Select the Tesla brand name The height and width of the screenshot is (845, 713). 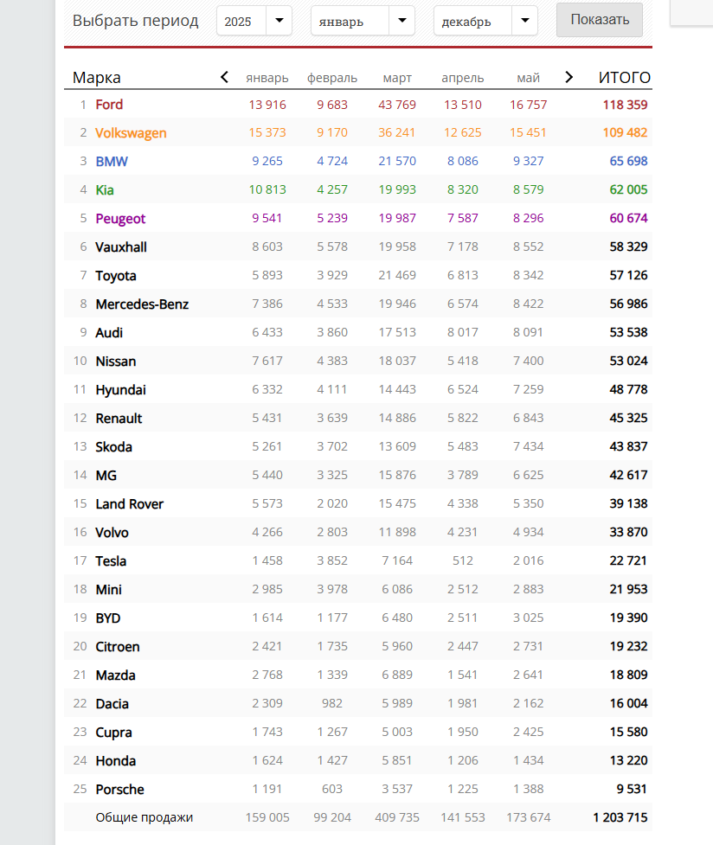[111, 561]
